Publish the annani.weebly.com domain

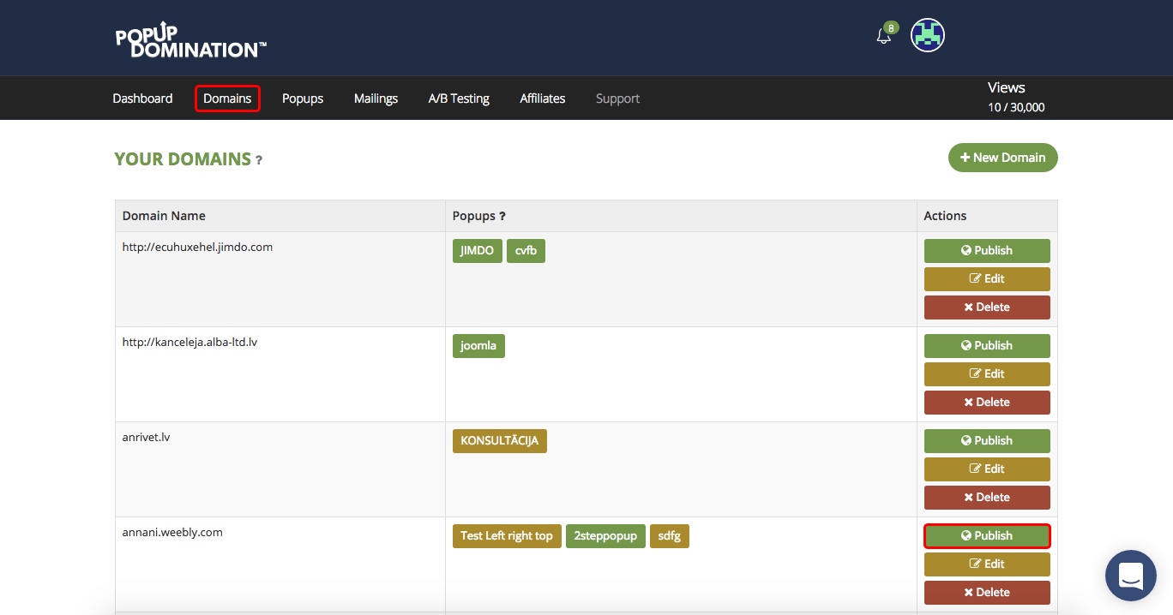point(987,535)
